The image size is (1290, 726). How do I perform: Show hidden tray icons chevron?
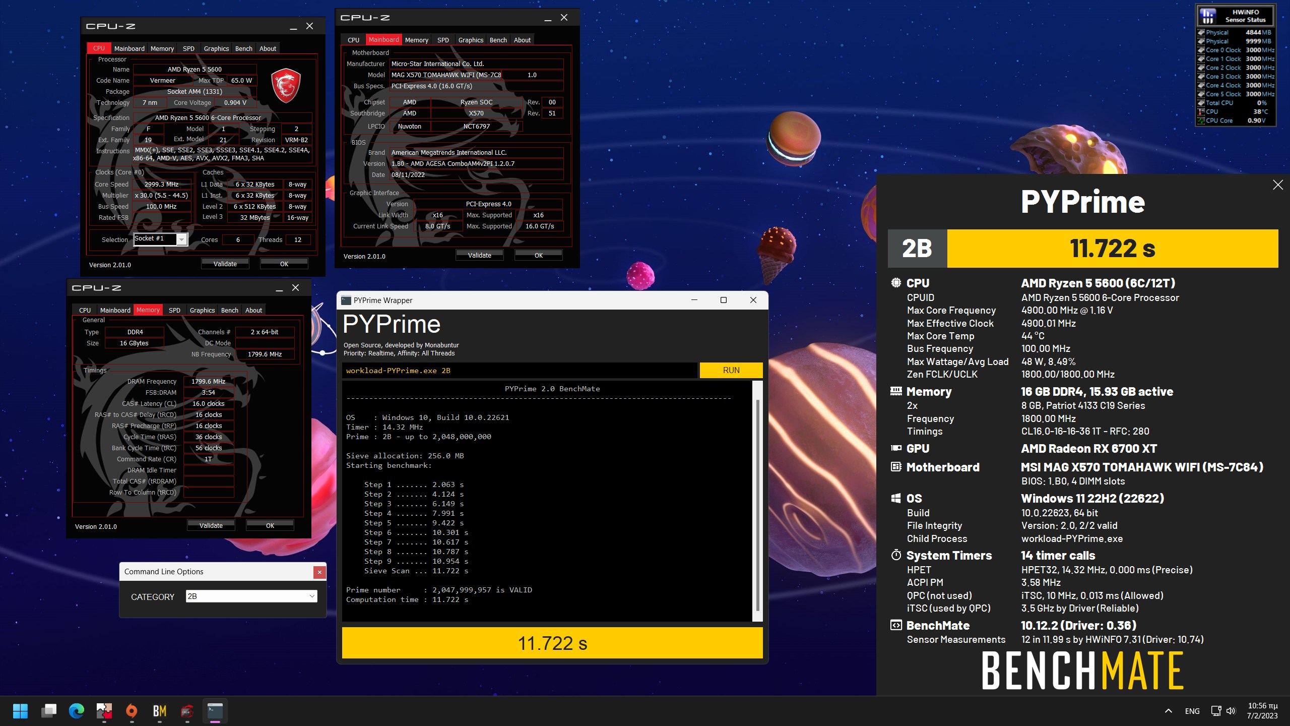1168,711
